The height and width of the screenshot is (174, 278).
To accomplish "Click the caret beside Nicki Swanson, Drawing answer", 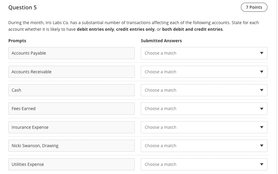I will pyautogui.click(x=261, y=146).
